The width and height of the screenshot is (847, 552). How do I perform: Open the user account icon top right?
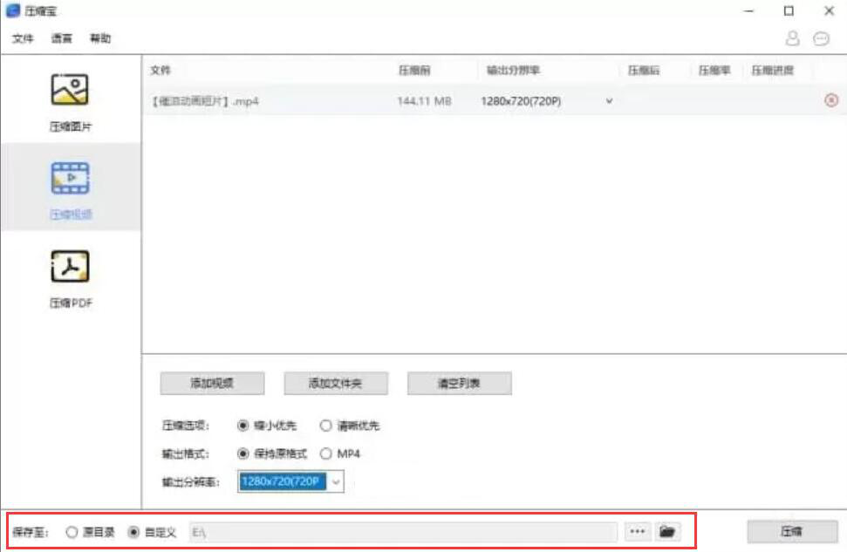[794, 38]
